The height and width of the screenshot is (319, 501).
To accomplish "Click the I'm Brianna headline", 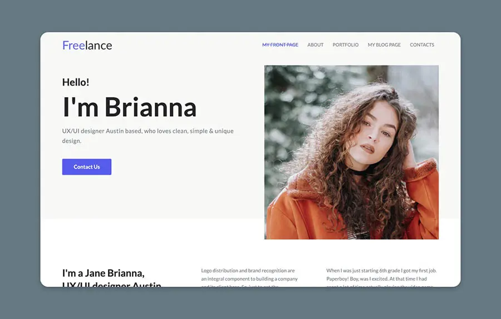I will (x=129, y=107).
